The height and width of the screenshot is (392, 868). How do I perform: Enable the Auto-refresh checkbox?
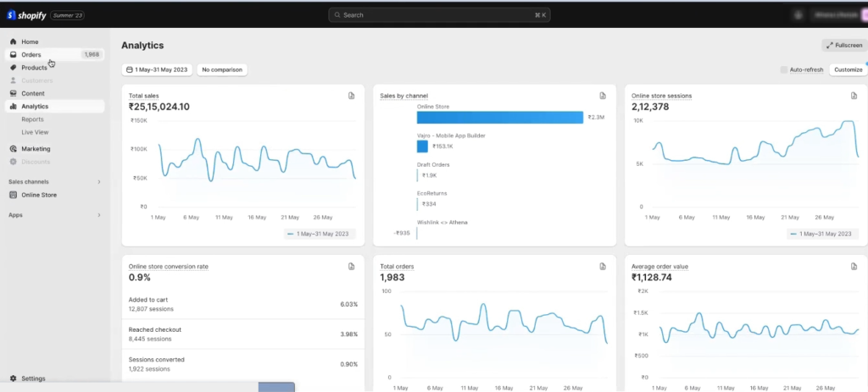pyautogui.click(x=784, y=69)
